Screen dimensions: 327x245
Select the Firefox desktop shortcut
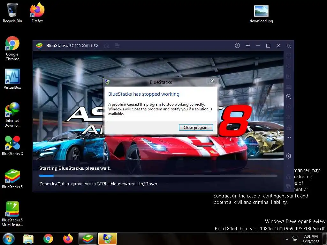coord(37,13)
